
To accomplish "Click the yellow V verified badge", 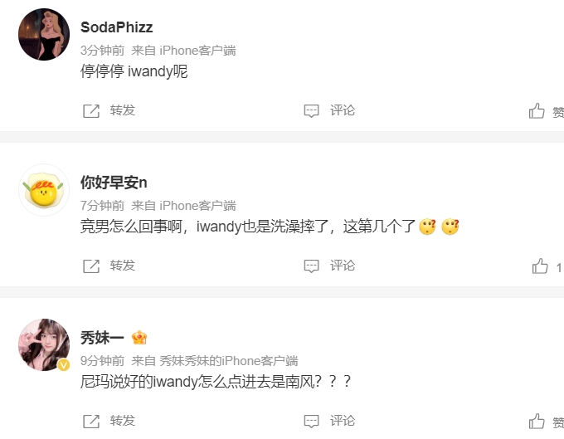I will coord(64,365).
